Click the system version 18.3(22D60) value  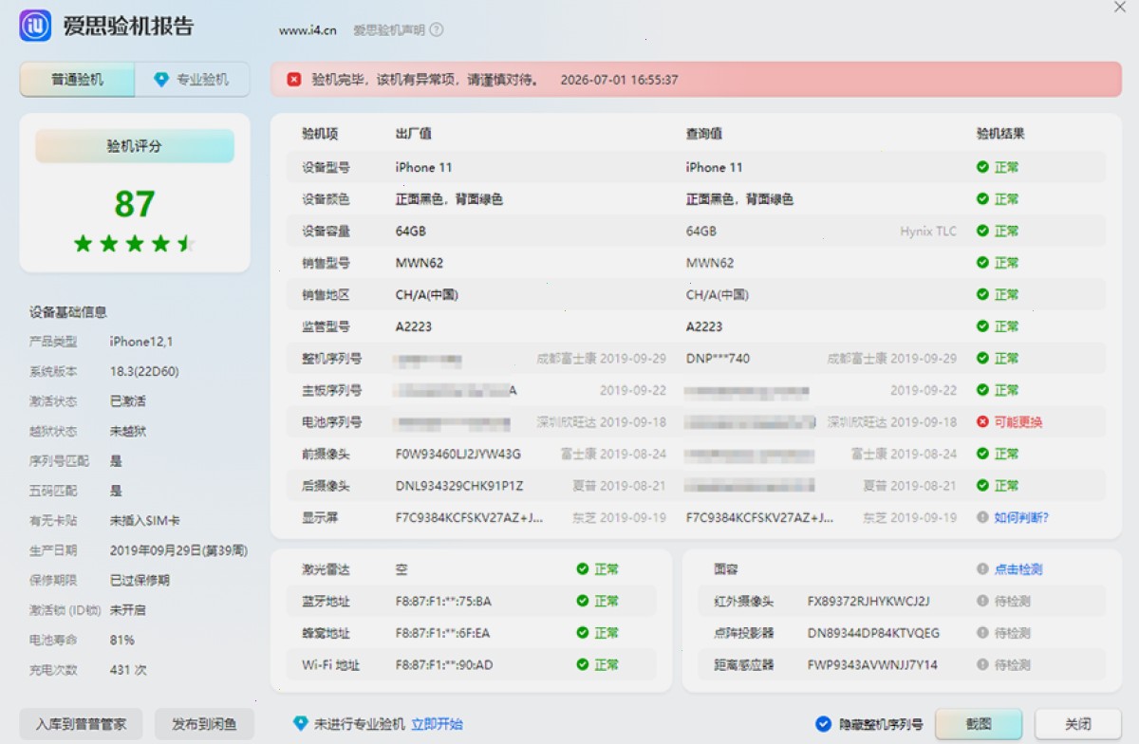[x=144, y=371]
